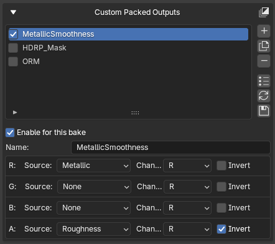
Task: Open the B row Source dropdown
Action: coord(93,208)
